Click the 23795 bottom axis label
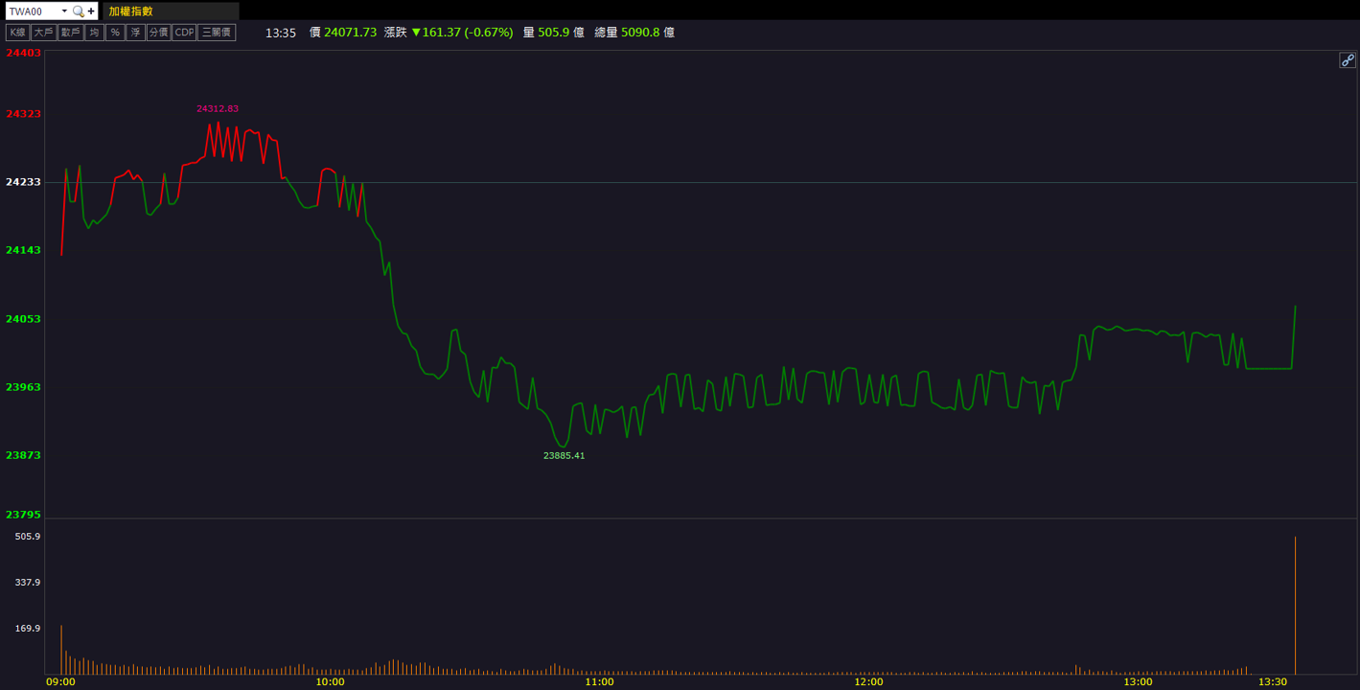This screenshot has width=1360, height=690. pos(23,515)
